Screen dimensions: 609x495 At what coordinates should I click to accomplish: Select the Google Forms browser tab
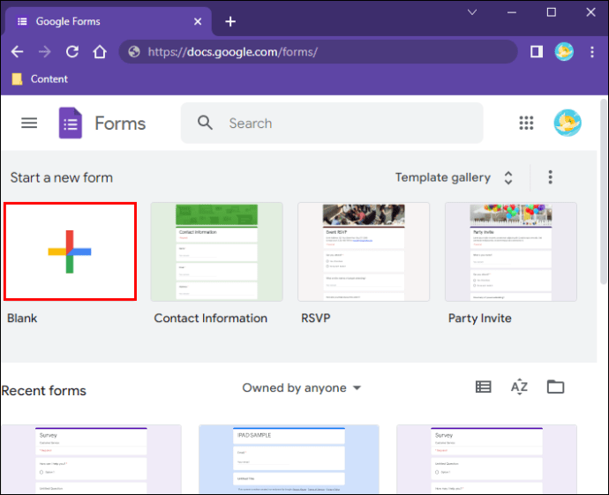click(108, 21)
